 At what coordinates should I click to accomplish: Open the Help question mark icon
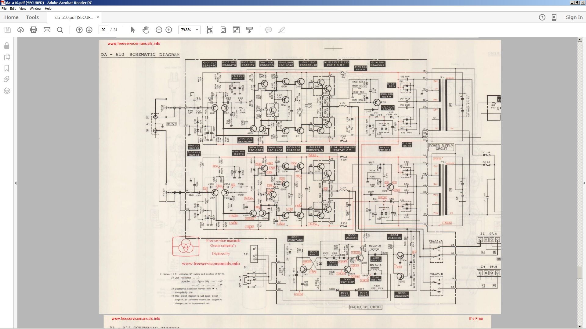542,17
